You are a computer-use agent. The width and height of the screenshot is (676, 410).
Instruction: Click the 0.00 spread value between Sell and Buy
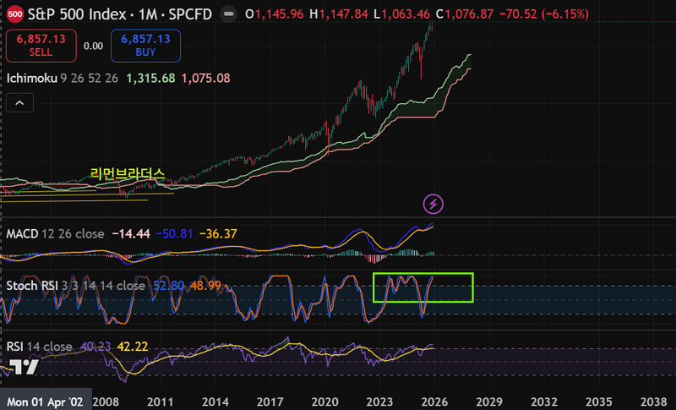click(x=93, y=46)
